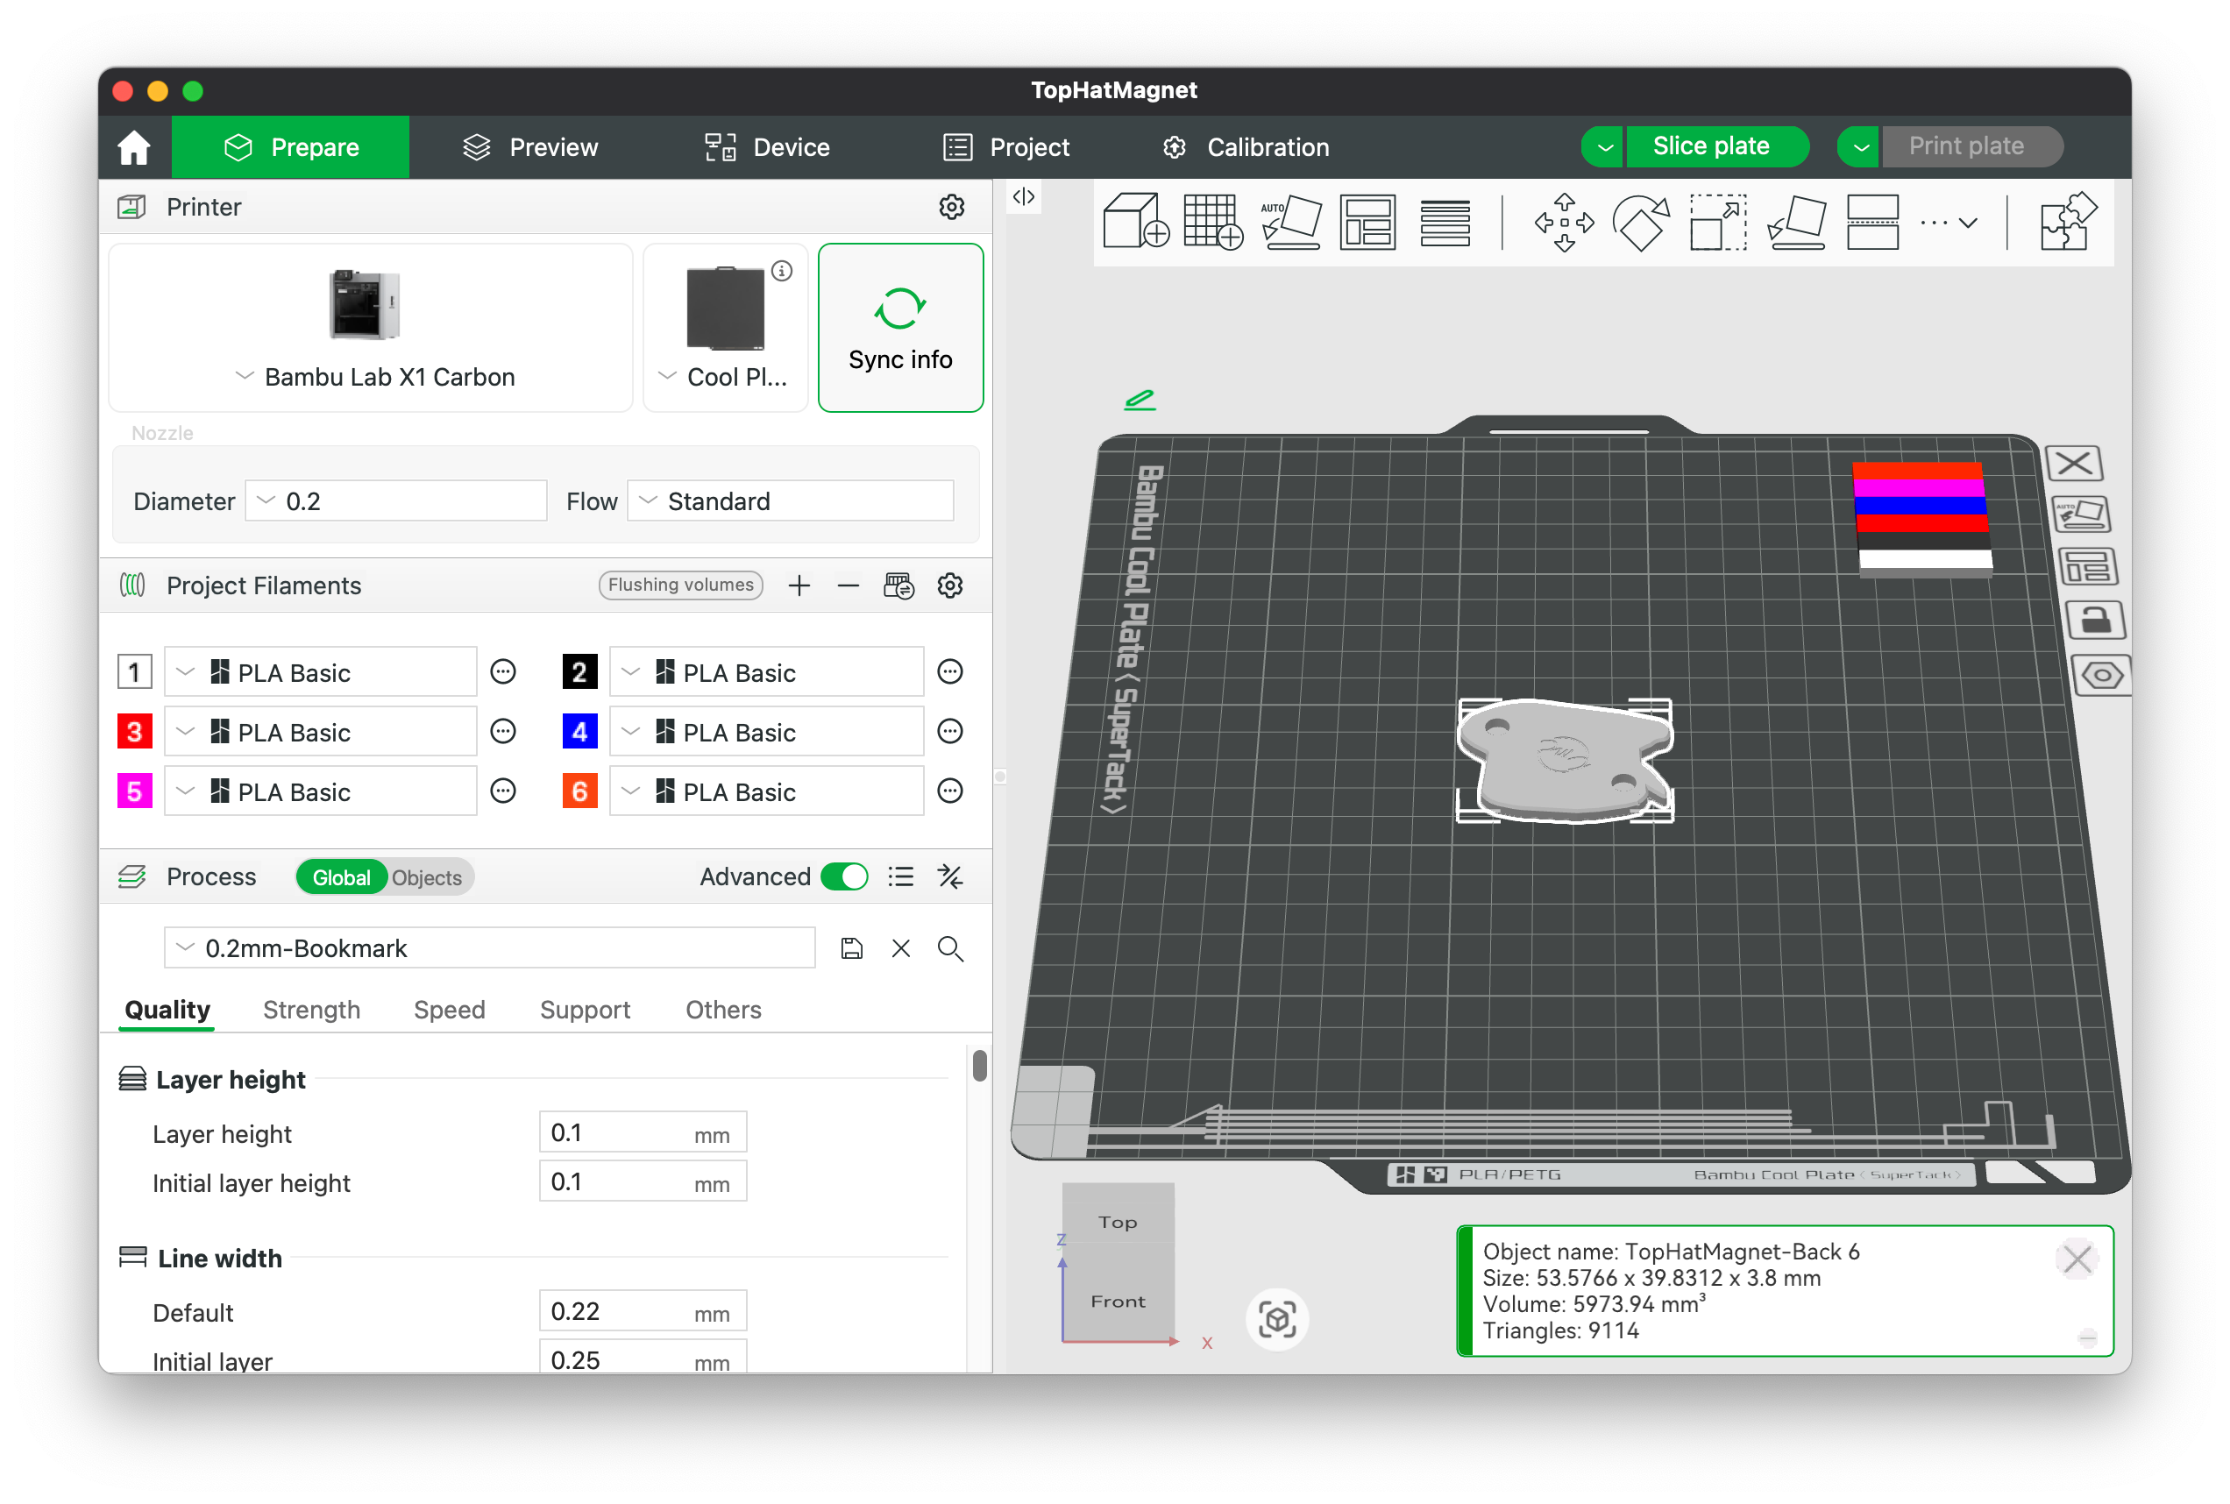Click the reset view camera icon
This screenshot has height=1504, width=2230.
pos(1275,1319)
